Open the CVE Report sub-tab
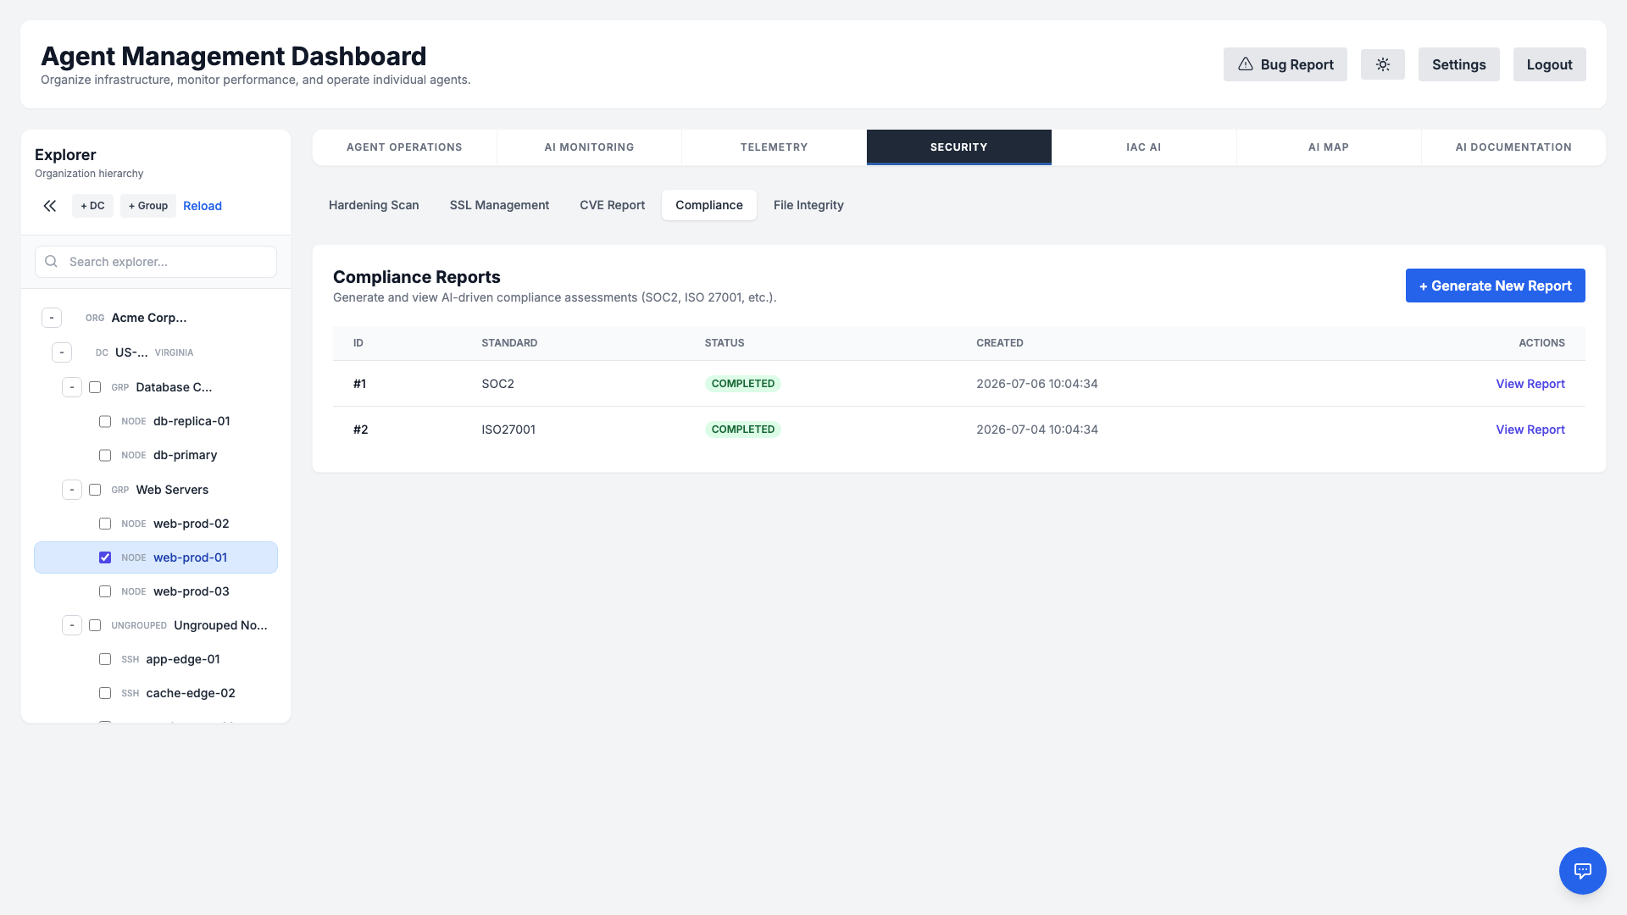Viewport: 1627px width, 915px height. [x=612, y=205]
